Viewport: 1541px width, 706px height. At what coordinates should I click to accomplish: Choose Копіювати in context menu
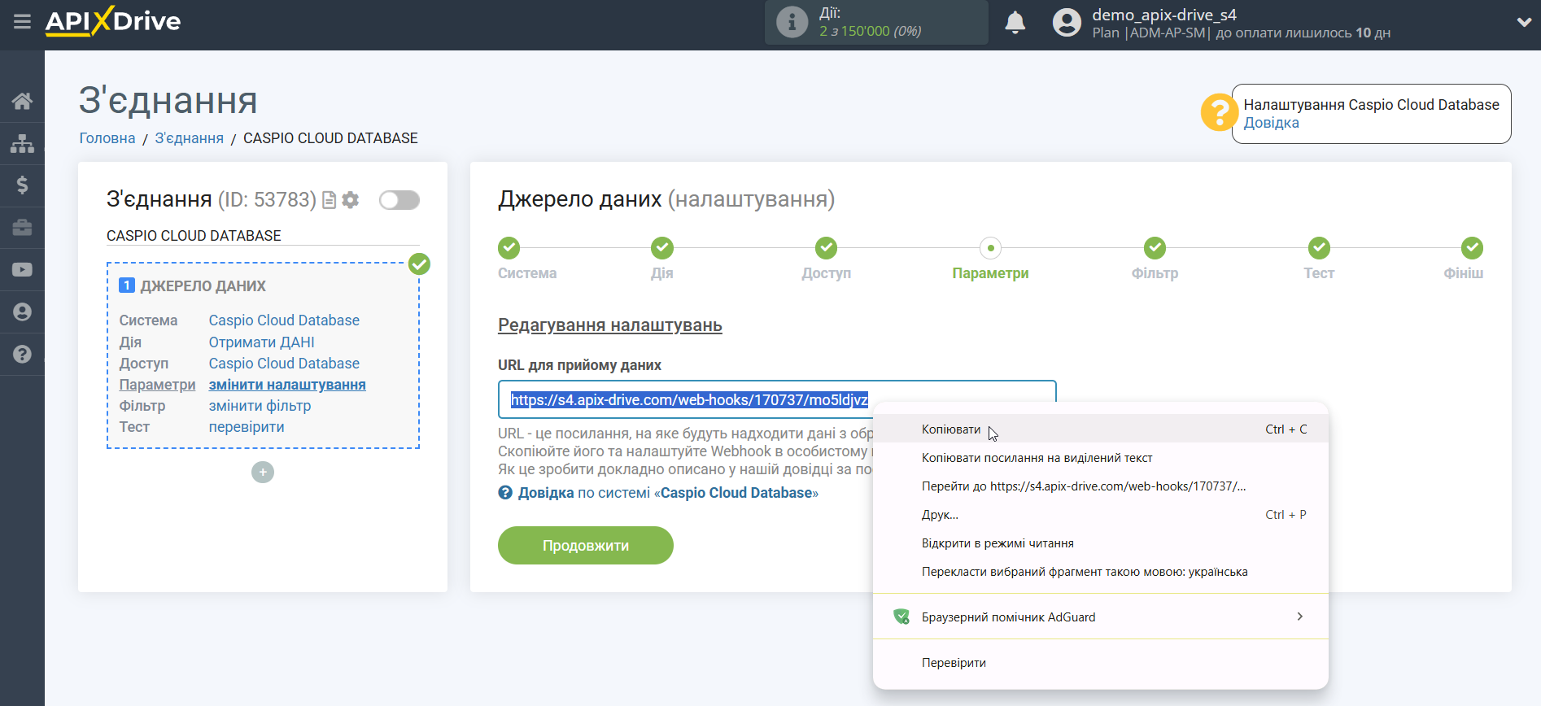[x=1101, y=429]
